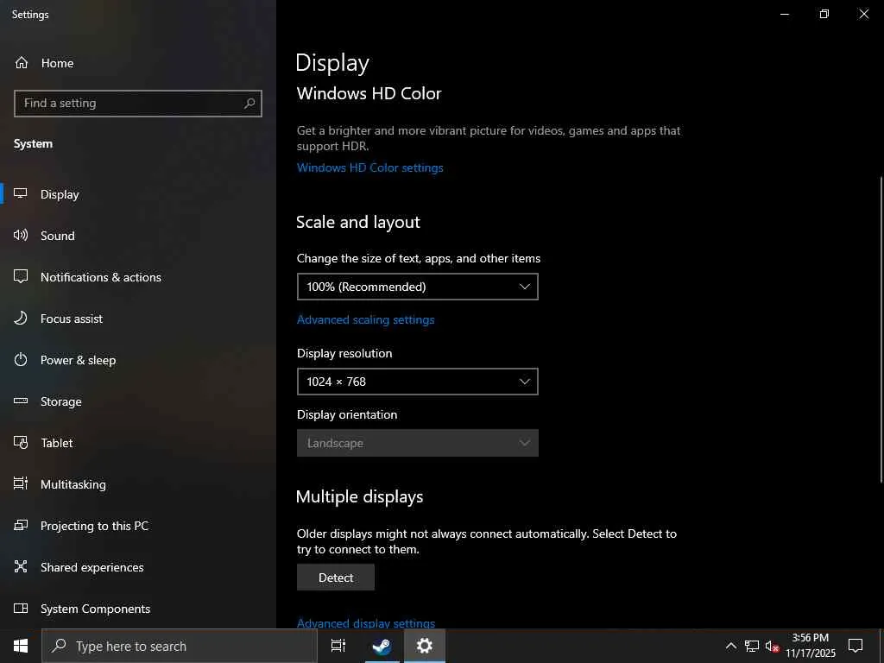Screen dimensions: 884x663
Task: Click the Shared experiences icon
Action: (21, 566)
